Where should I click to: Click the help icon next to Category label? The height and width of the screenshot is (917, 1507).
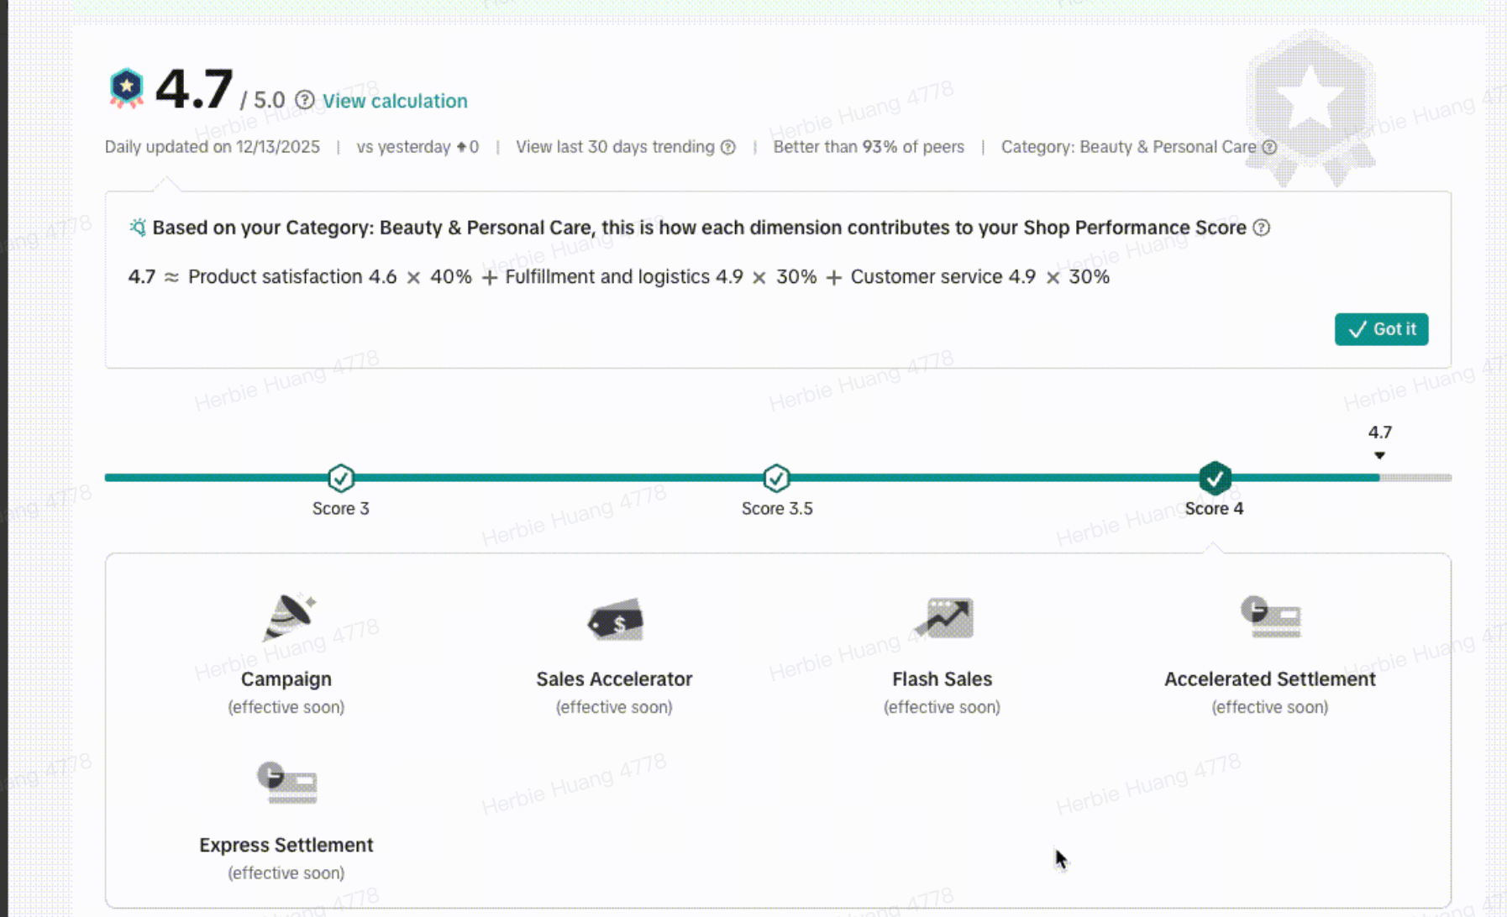(1269, 148)
